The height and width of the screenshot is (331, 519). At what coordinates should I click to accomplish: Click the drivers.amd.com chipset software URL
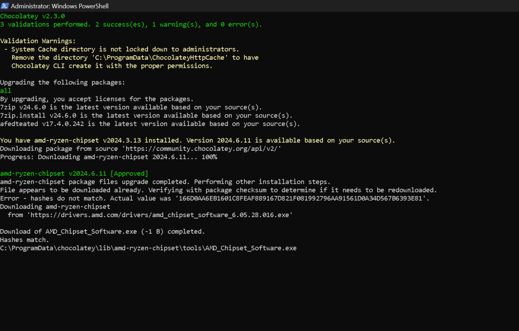[x=160, y=215]
